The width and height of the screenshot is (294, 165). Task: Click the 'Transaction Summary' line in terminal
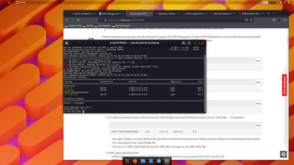click(73, 99)
